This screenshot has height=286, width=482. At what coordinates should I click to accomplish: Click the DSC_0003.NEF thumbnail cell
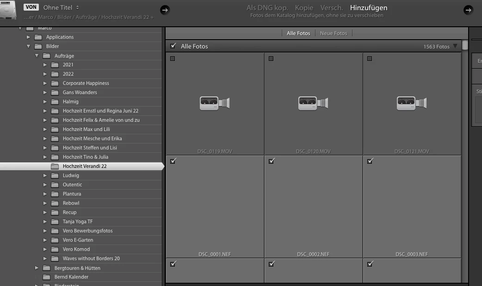(412, 207)
